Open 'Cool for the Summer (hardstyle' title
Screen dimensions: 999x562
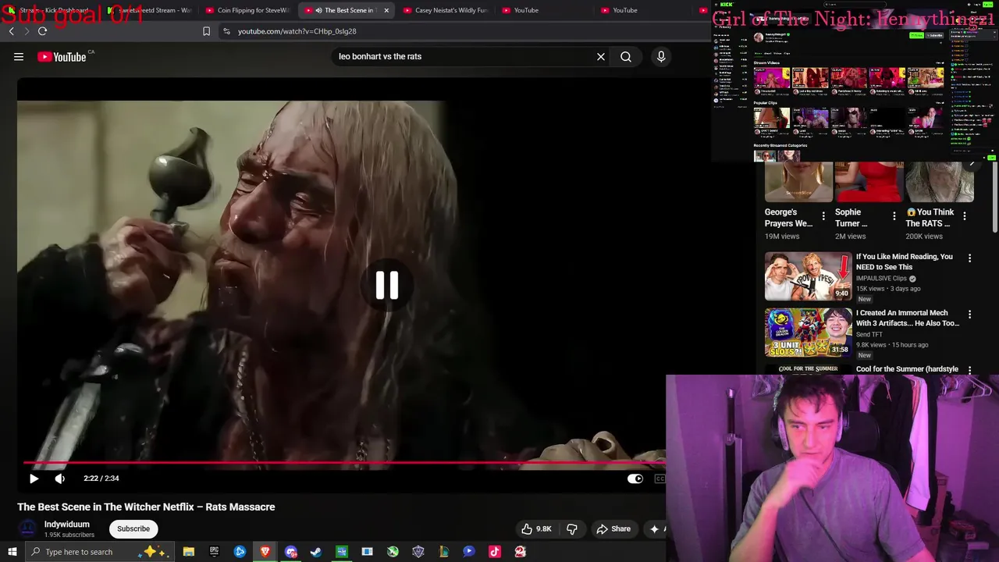(907, 369)
